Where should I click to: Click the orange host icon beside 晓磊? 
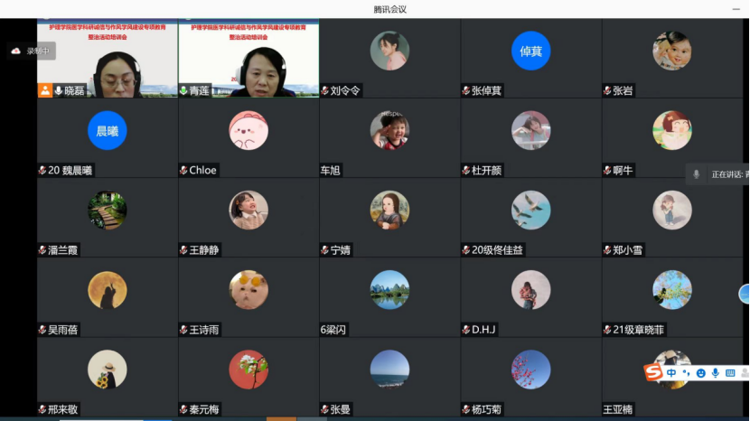click(44, 90)
